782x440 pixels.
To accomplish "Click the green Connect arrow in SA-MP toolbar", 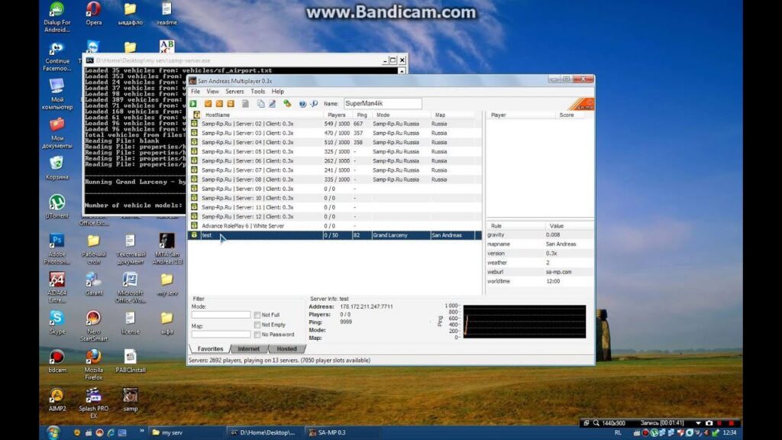I will click(x=193, y=104).
